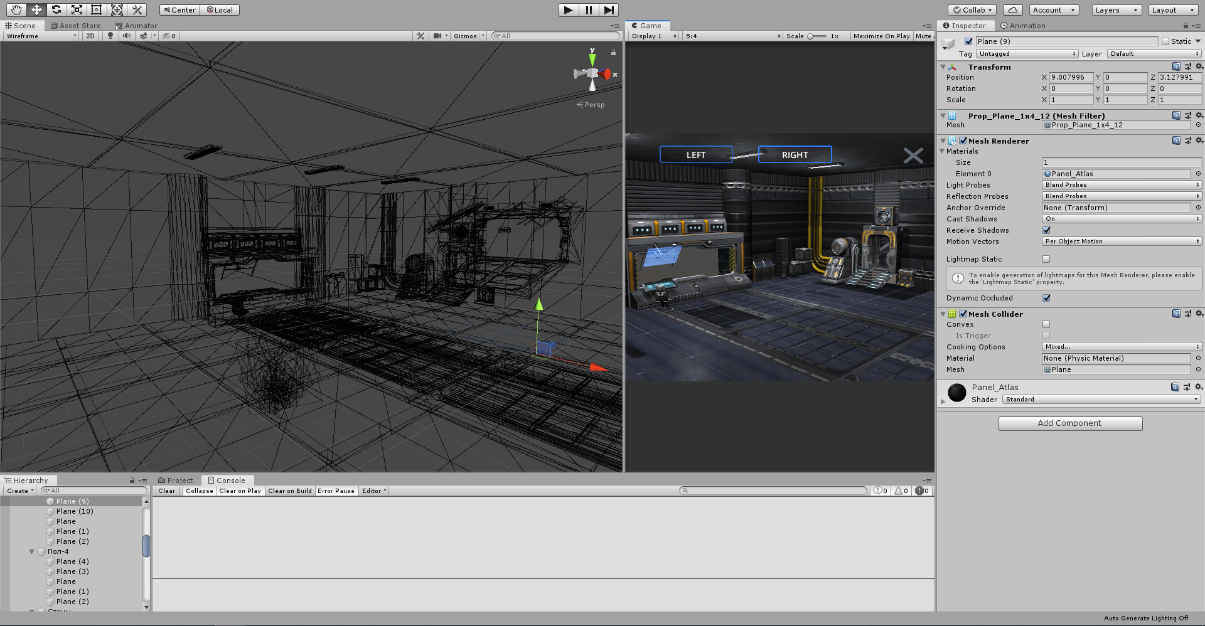Open Mesh Collider preset icon
This screenshot has height=626, width=1205.
coord(1187,314)
